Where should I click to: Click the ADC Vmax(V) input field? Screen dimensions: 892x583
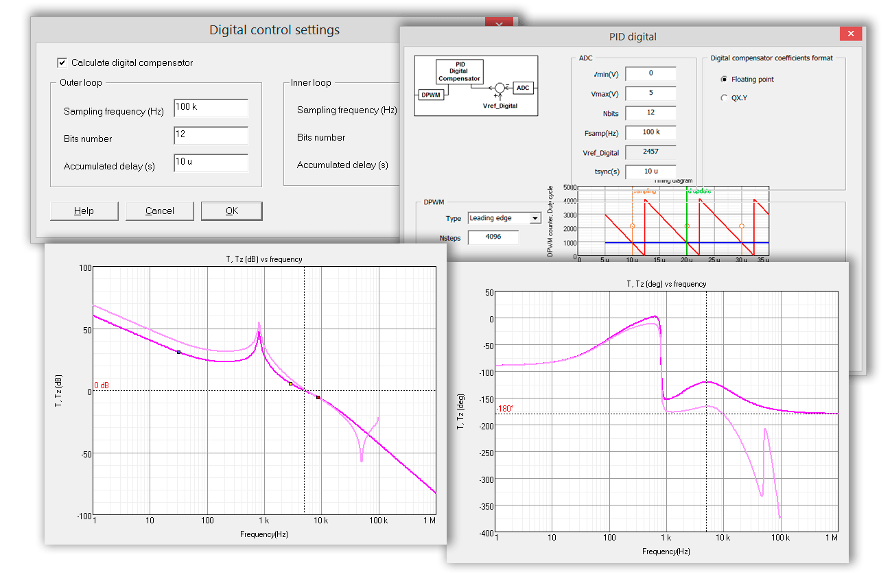click(650, 93)
